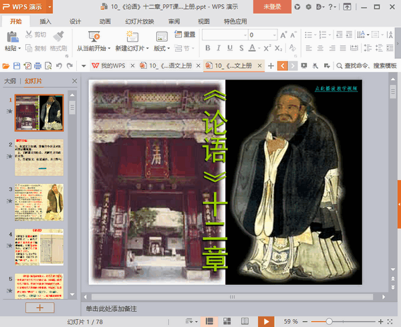The width and height of the screenshot is (401, 327).
Task: Click the Paste clipboard icon
Action: coord(13,37)
